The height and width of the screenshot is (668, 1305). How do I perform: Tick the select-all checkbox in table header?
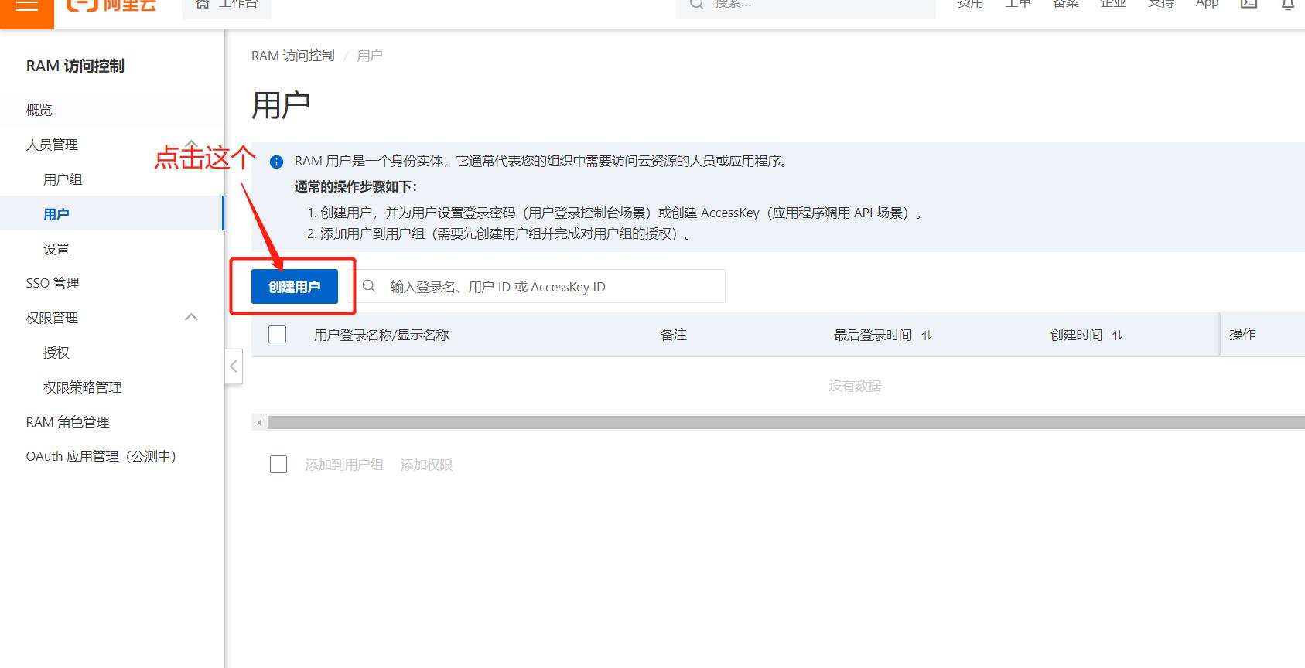[277, 334]
